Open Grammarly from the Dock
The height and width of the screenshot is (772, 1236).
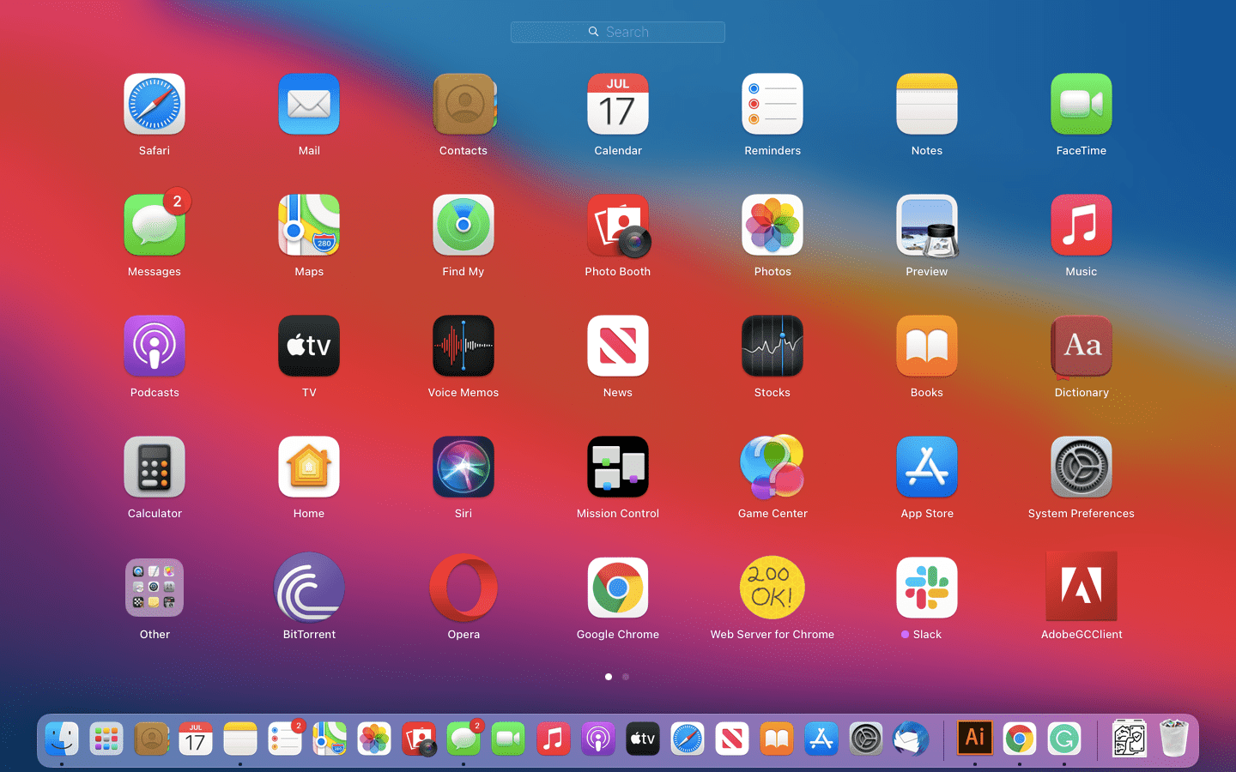[1064, 739]
